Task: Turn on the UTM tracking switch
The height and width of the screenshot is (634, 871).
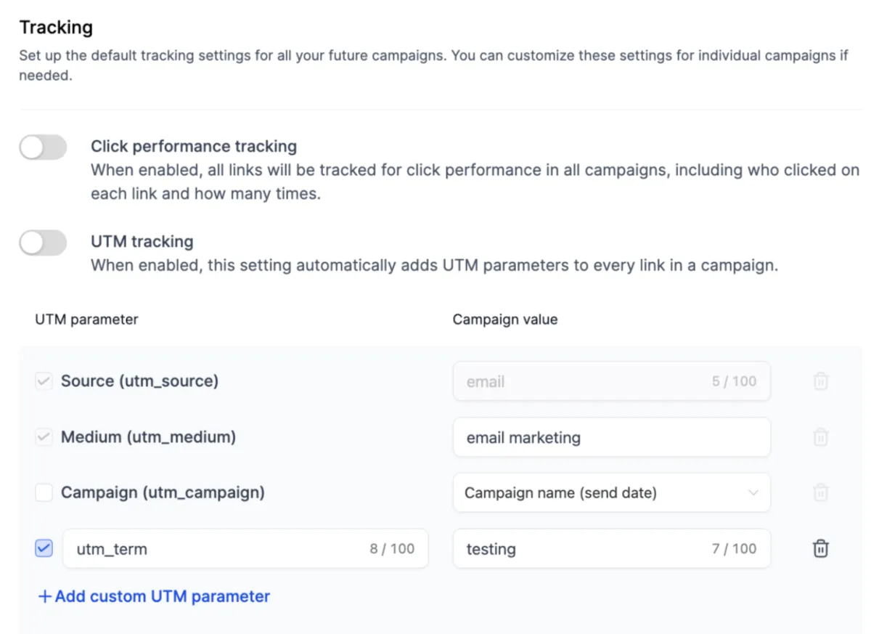Action: (x=43, y=243)
